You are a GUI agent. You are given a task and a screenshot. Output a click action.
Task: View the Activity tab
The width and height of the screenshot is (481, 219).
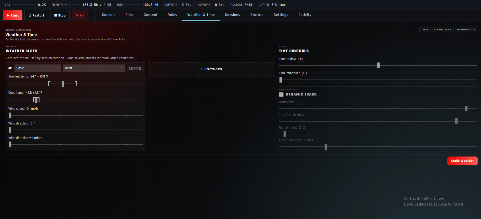coord(305,15)
